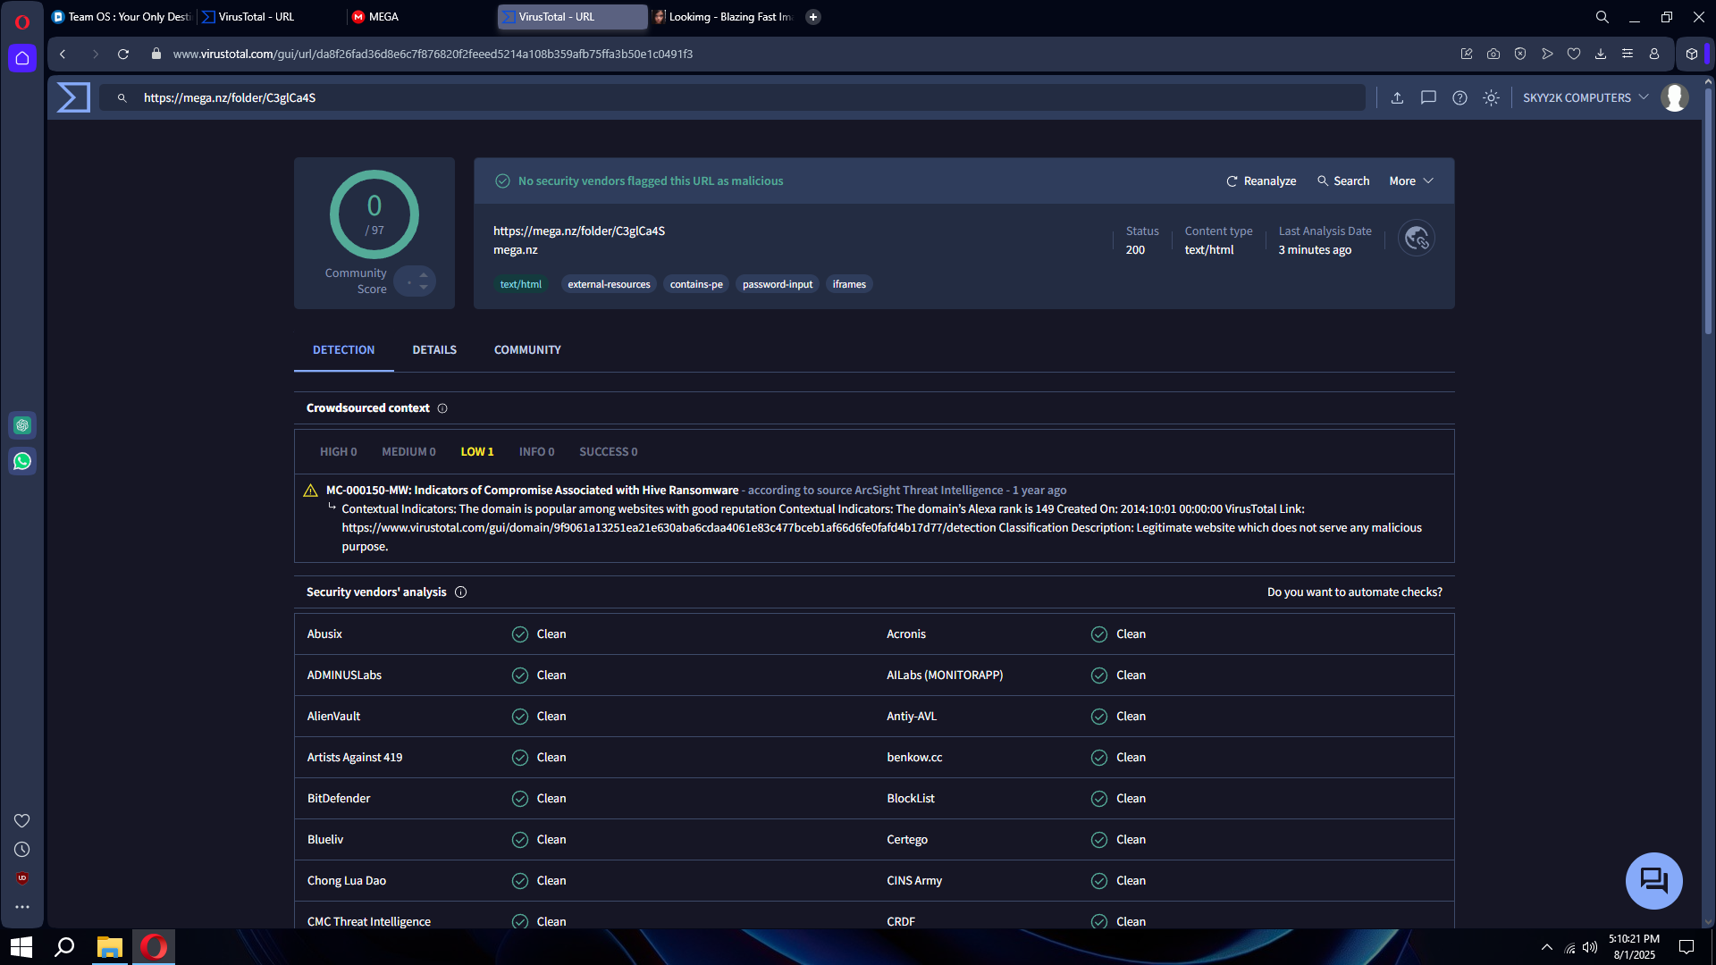Click the 0/97 detection score circle

pos(374,214)
